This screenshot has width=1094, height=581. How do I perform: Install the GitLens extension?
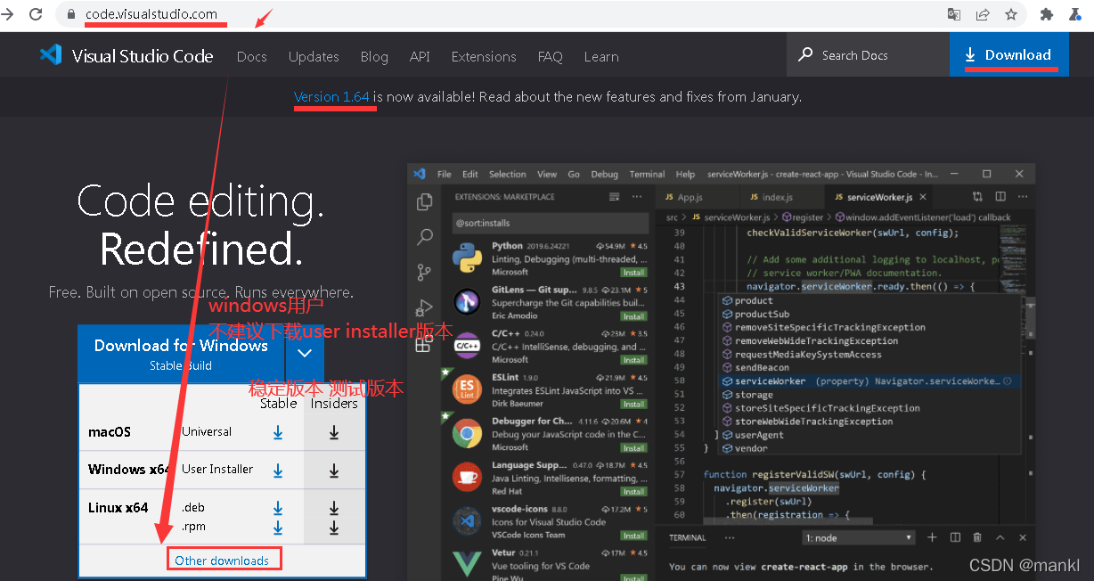coord(633,315)
